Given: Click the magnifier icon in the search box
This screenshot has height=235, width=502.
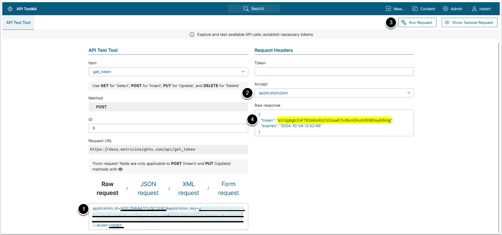Looking at the screenshot, I should pyautogui.click(x=246, y=9).
